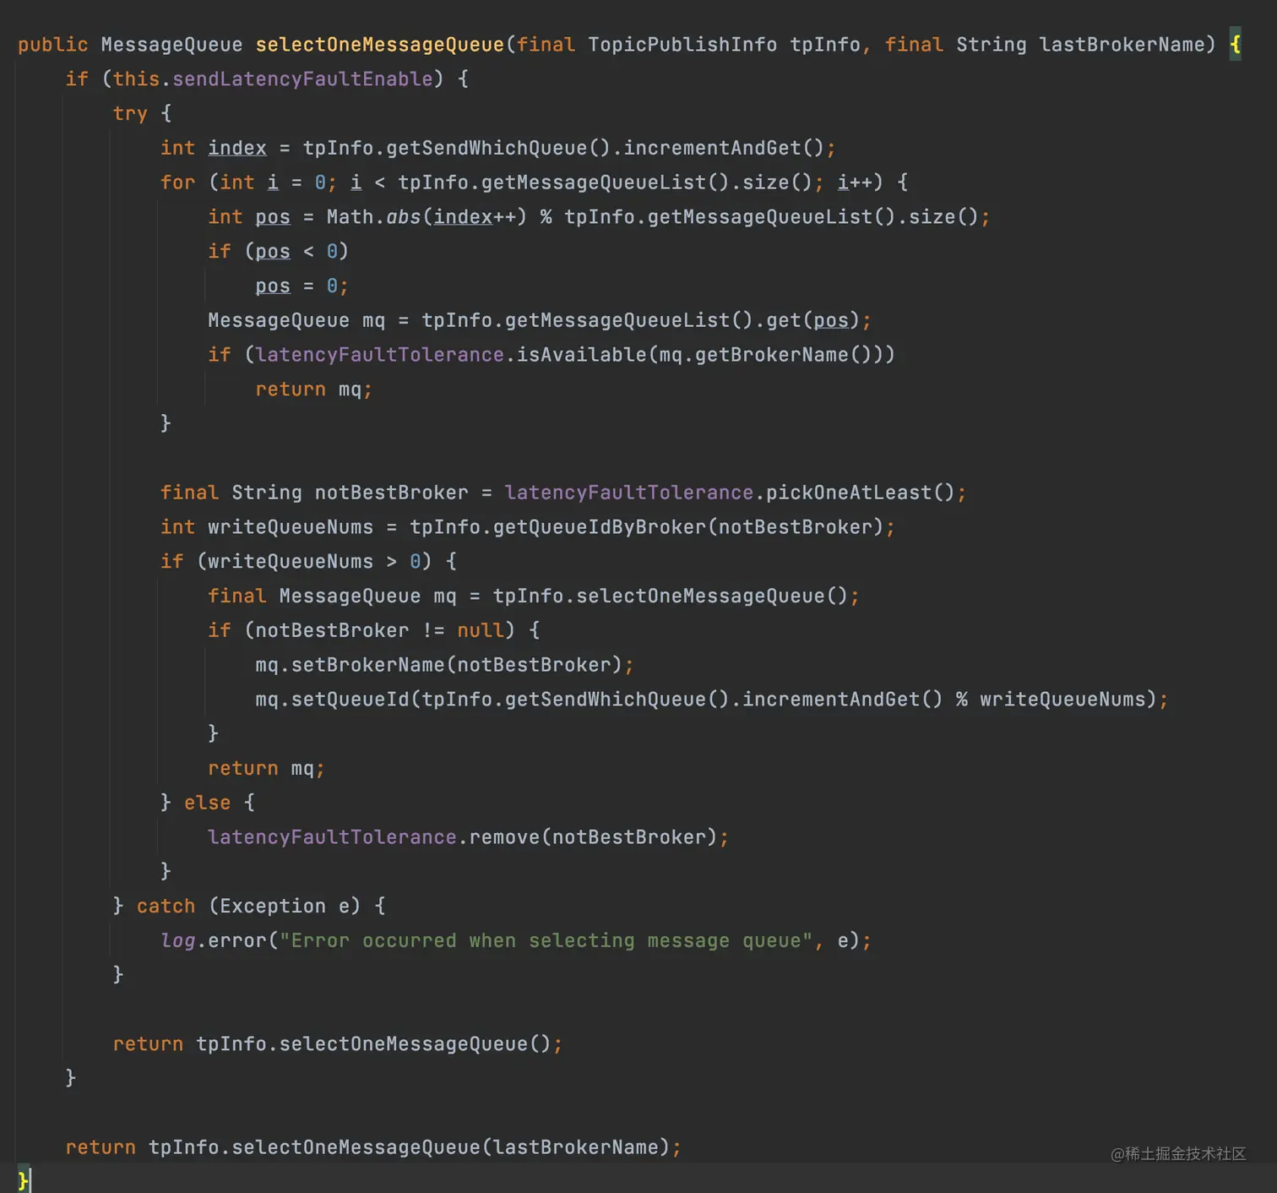The height and width of the screenshot is (1193, 1277).
Task: Click 'catch (Exception e)' clause
Action: pyautogui.click(x=248, y=907)
